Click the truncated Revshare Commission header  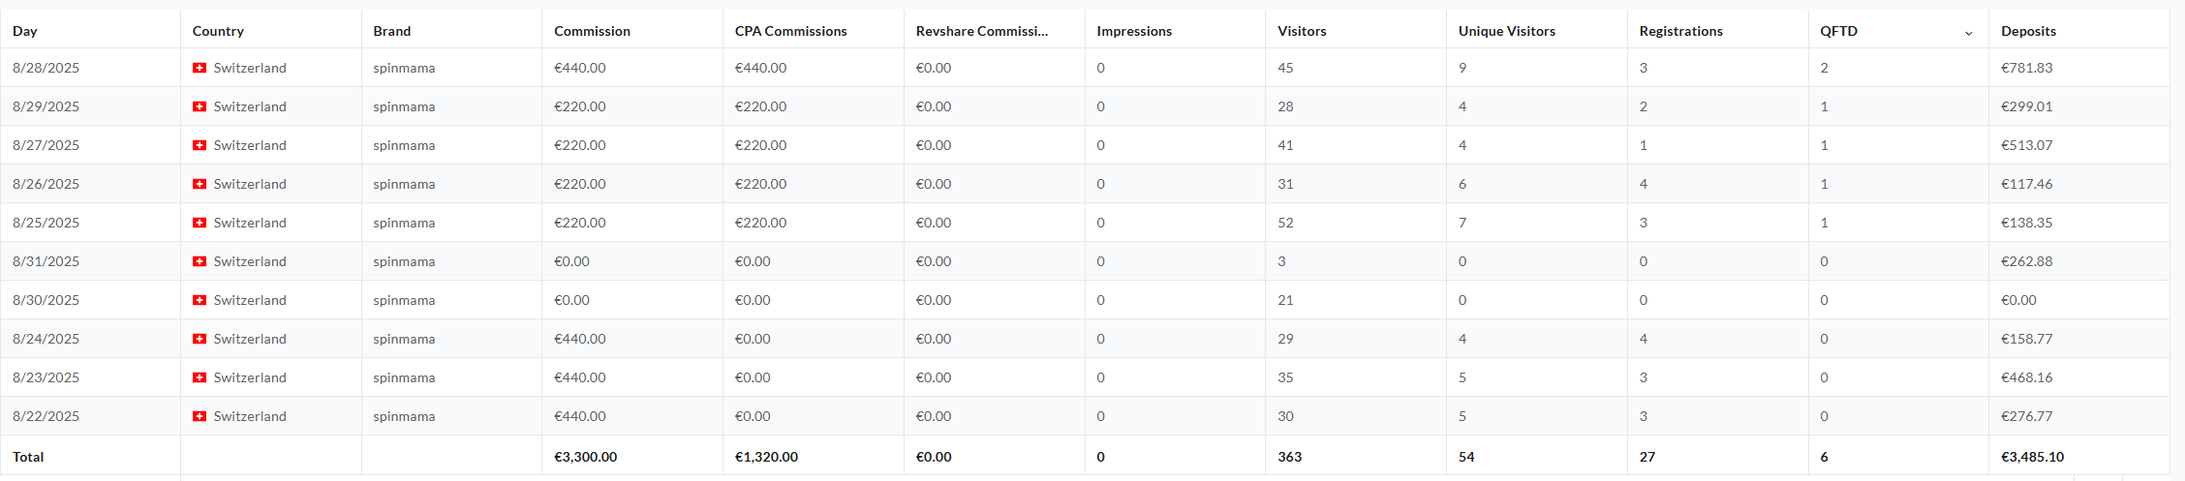coord(982,31)
